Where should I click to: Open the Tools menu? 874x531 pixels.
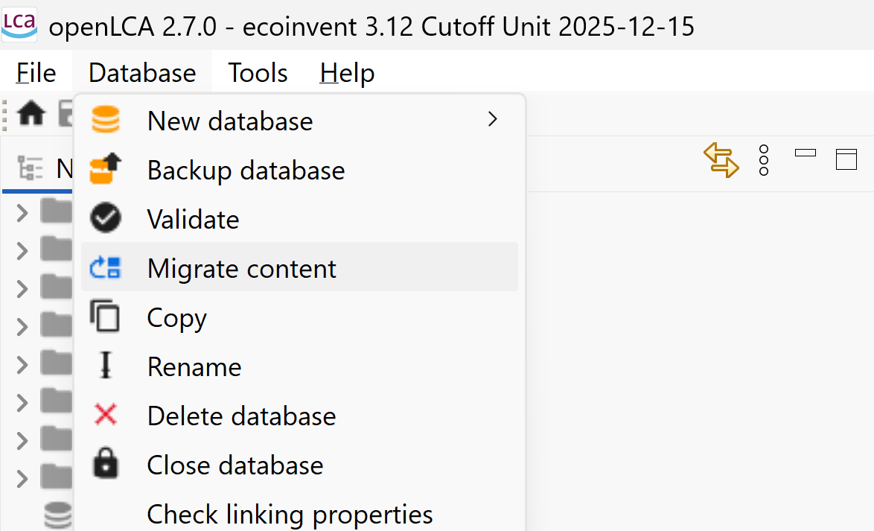click(258, 73)
